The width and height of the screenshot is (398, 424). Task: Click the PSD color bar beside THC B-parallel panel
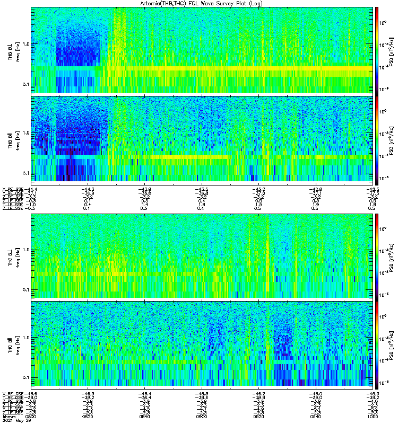tap(377, 346)
